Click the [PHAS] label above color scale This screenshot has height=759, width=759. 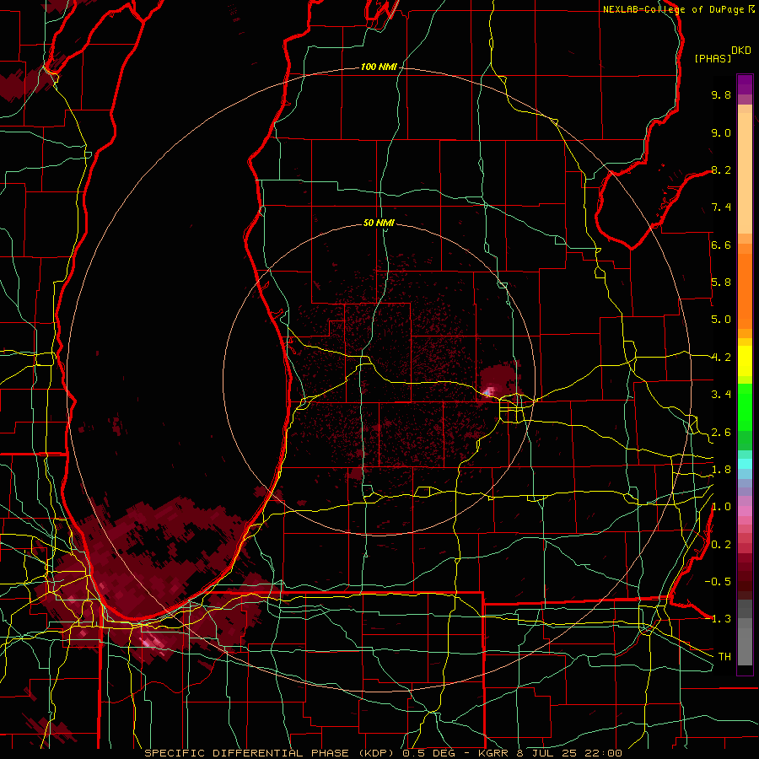713,58
